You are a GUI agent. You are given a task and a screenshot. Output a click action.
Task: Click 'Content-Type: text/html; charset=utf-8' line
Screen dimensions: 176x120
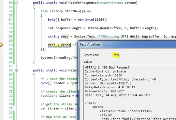pyautogui.click(x=120, y=79)
